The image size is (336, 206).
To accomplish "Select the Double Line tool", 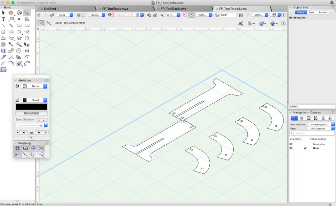I will point(11,26).
